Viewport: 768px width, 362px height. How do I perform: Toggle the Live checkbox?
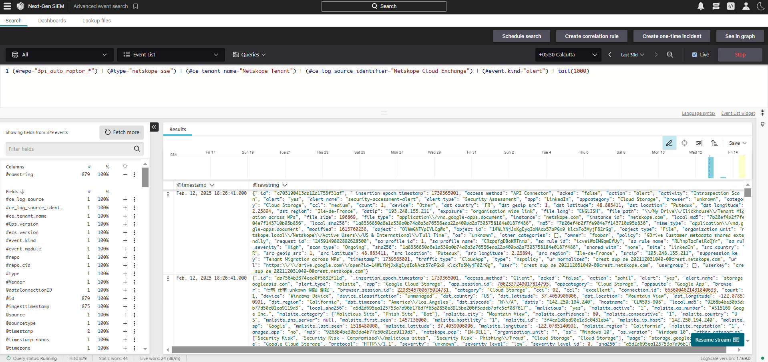pos(695,55)
